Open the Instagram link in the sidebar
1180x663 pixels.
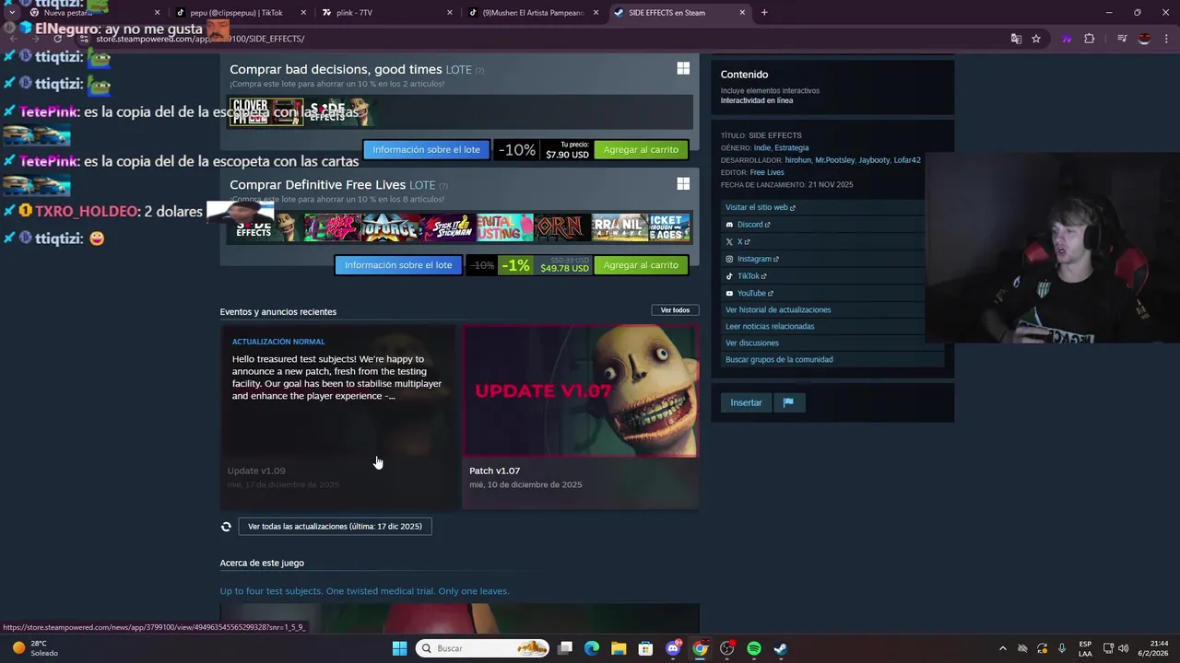[x=752, y=259]
